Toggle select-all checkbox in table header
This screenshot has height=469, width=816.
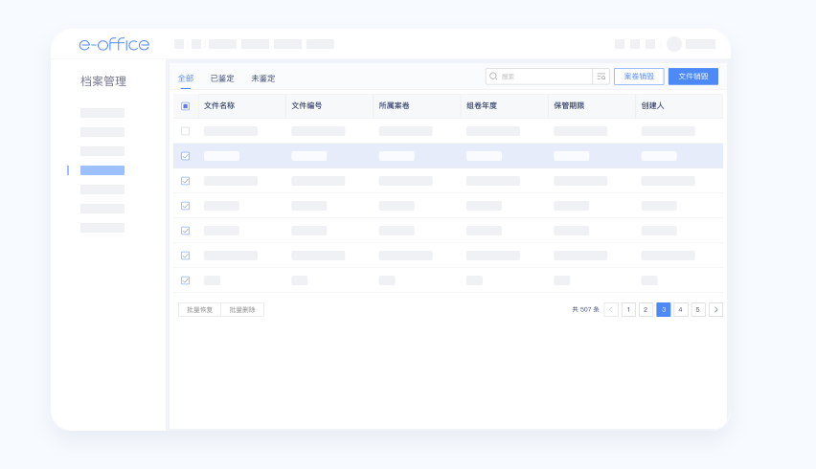click(185, 106)
